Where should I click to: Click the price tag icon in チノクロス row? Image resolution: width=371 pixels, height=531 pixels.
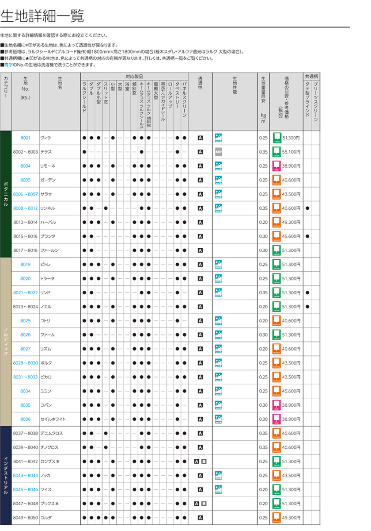click(x=277, y=447)
